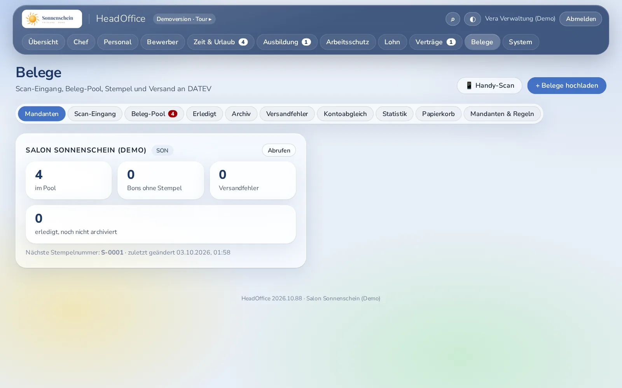Open the Statistik tab

pos(395,114)
